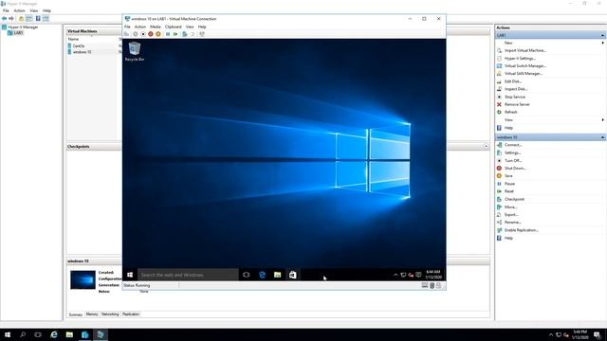
Task: Open Task View in VM taskbar
Action: click(x=247, y=275)
